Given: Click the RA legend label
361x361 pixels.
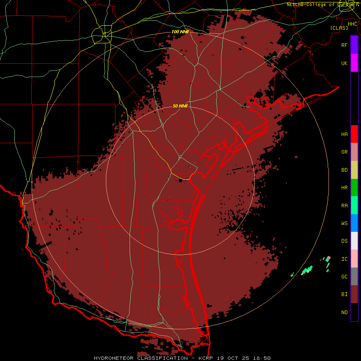Looking at the screenshot, I should click(x=344, y=206).
